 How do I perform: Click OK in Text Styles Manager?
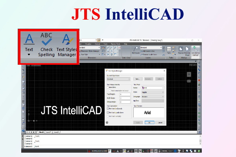click(149, 122)
